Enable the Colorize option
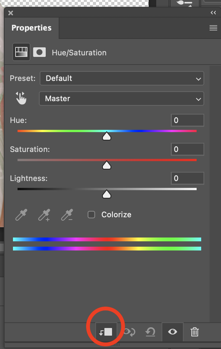This screenshot has width=221, height=349. pyautogui.click(x=91, y=215)
